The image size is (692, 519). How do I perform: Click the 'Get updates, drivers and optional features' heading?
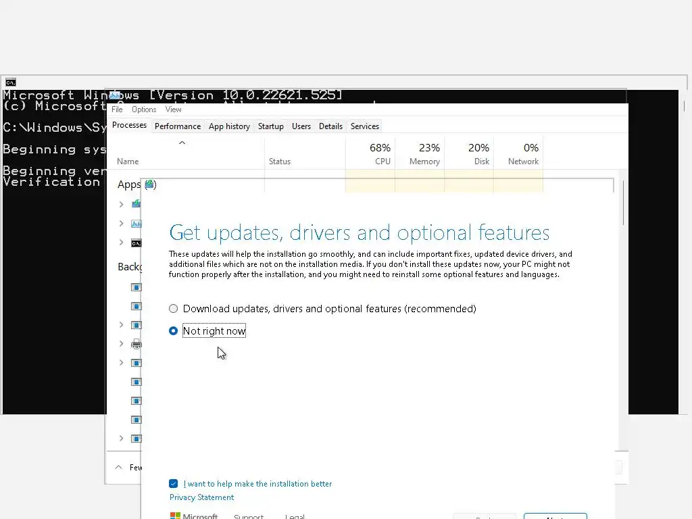coord(360,232)
